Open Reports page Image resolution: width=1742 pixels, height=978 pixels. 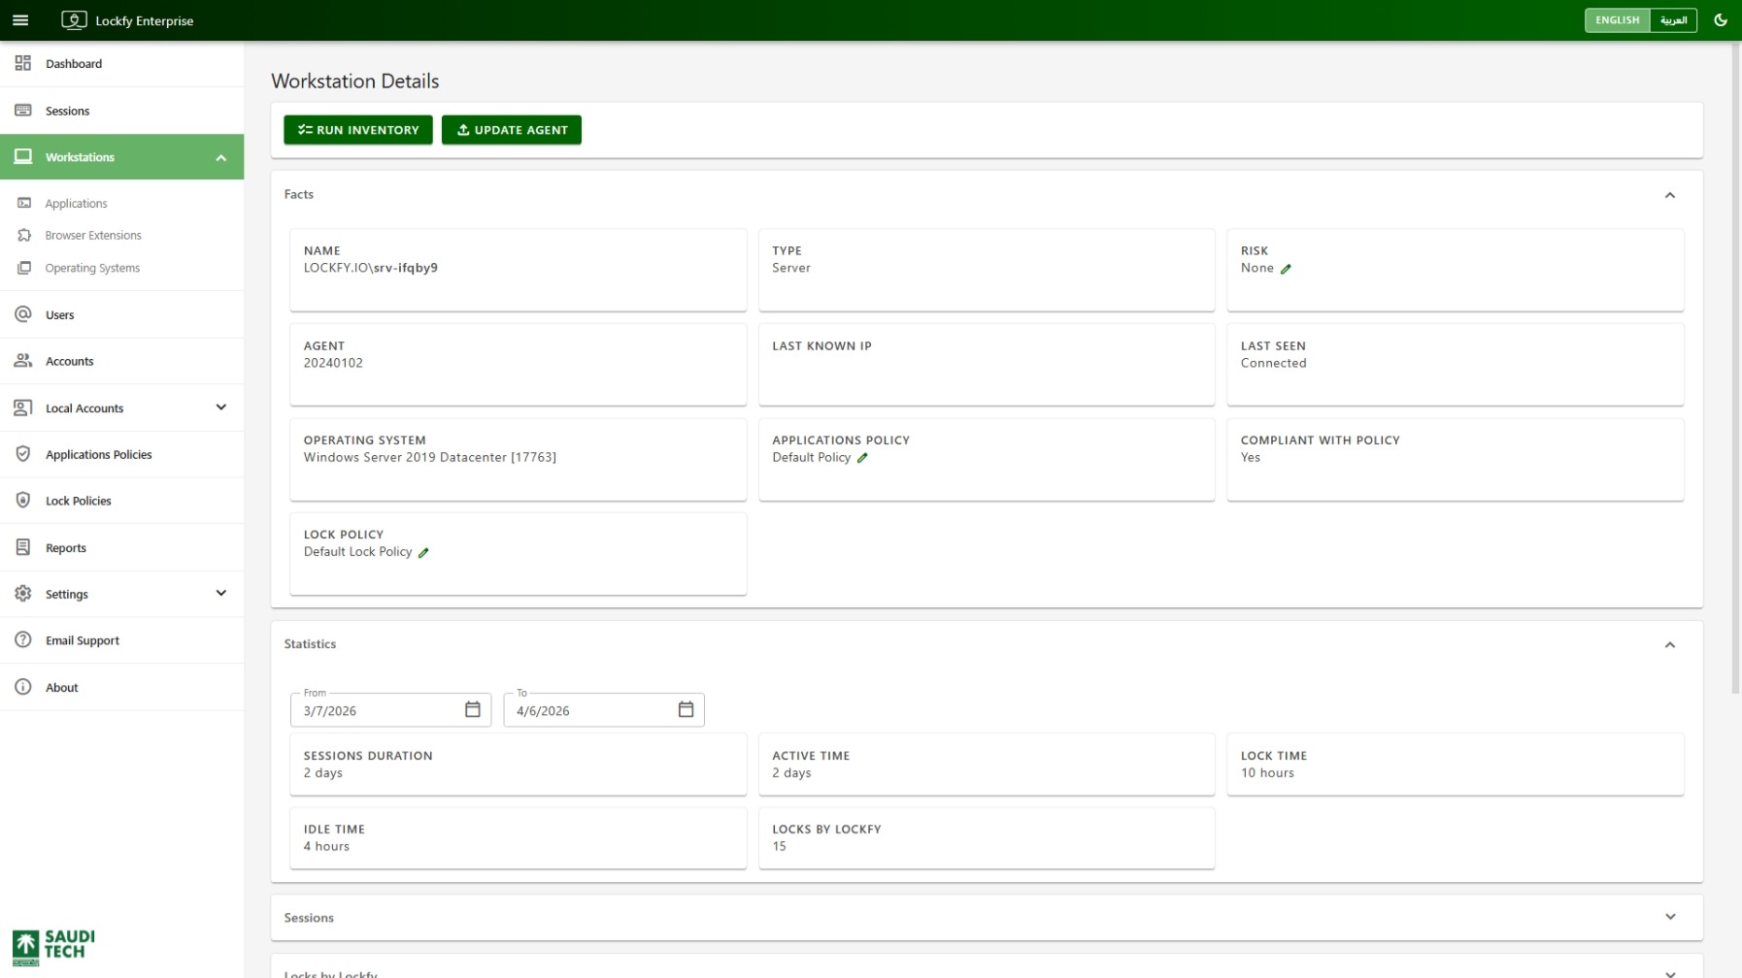tap(121, 547)
